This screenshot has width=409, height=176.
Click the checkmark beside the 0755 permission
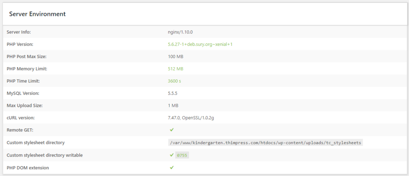(172, 155)
